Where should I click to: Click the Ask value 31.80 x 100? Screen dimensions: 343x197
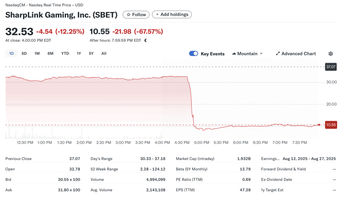[69, 190]
